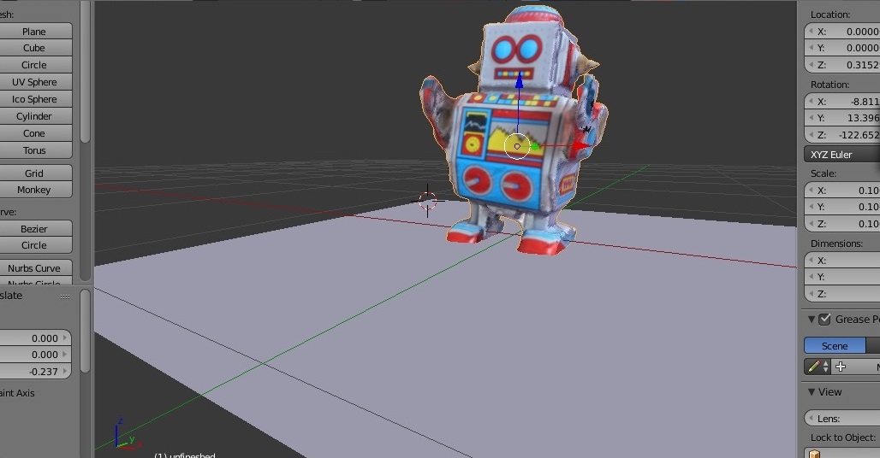Screen dimensions: 880x458
Task: Click the white transform manipulator center circle
Action: 517,146
